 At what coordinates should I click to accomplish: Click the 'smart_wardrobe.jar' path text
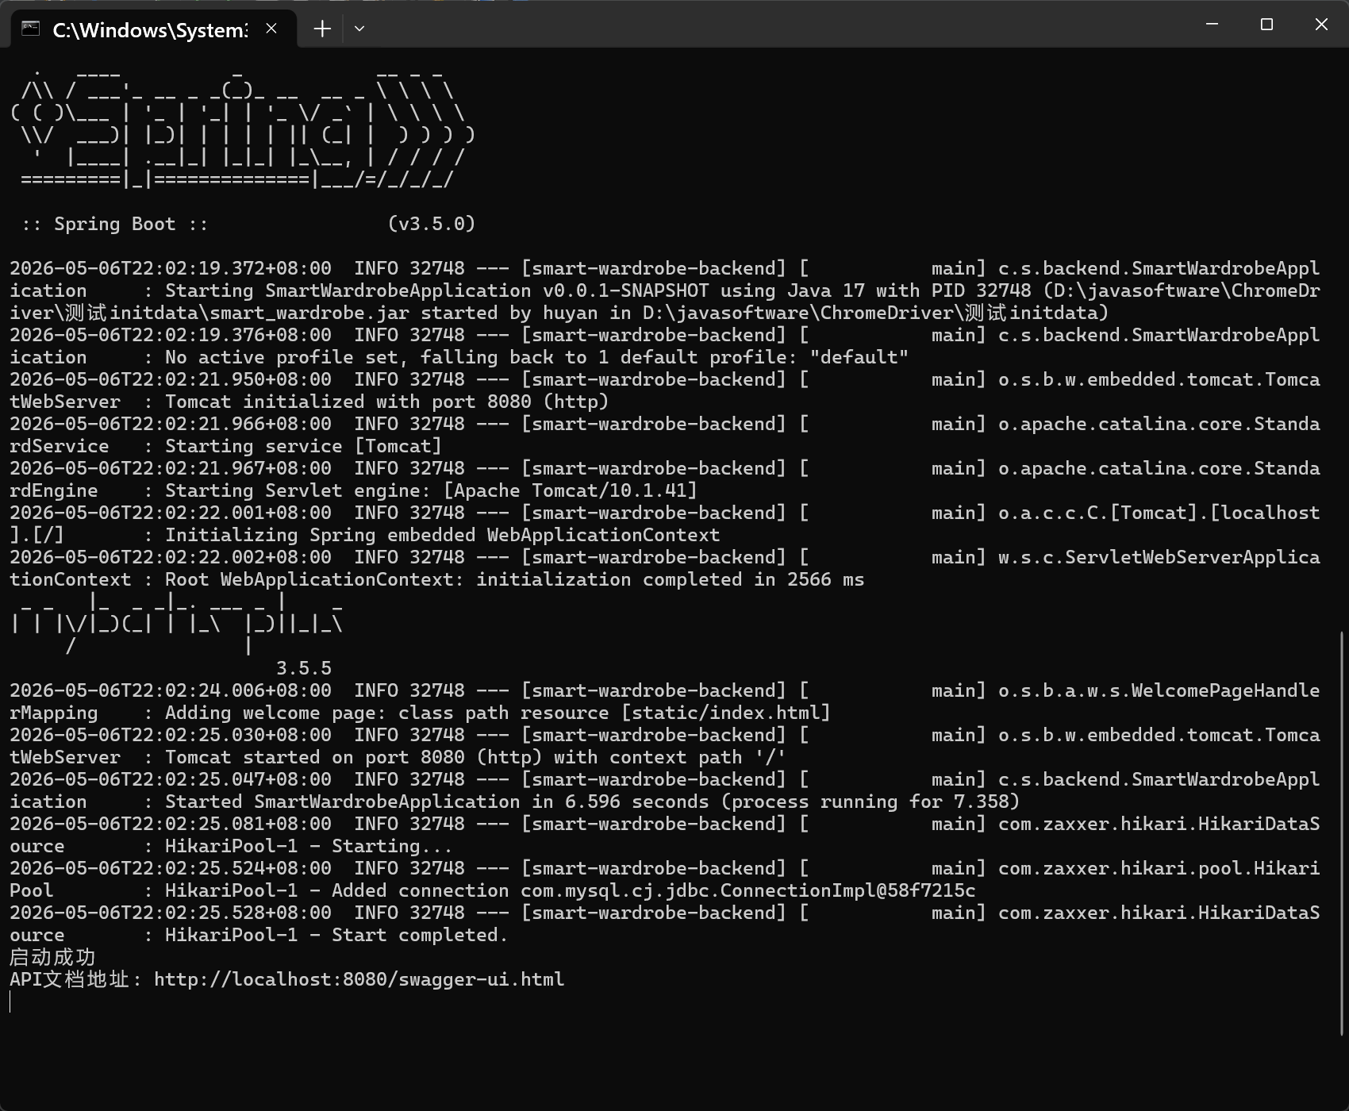(309, 313)
